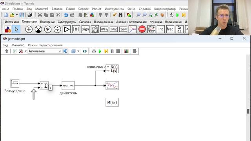Switch to the Нелинейные palette tab
The image size is (251, 141).
[173, 22]
